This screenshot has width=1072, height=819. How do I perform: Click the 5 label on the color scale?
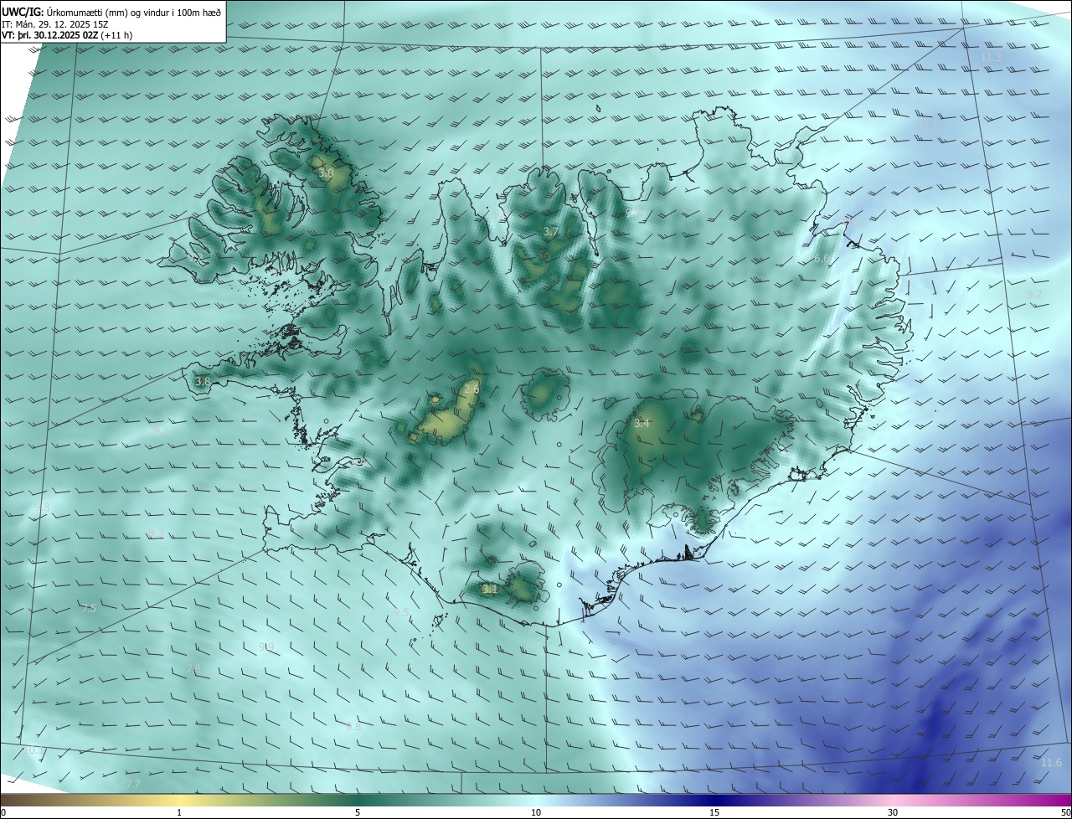coord(358,812)
